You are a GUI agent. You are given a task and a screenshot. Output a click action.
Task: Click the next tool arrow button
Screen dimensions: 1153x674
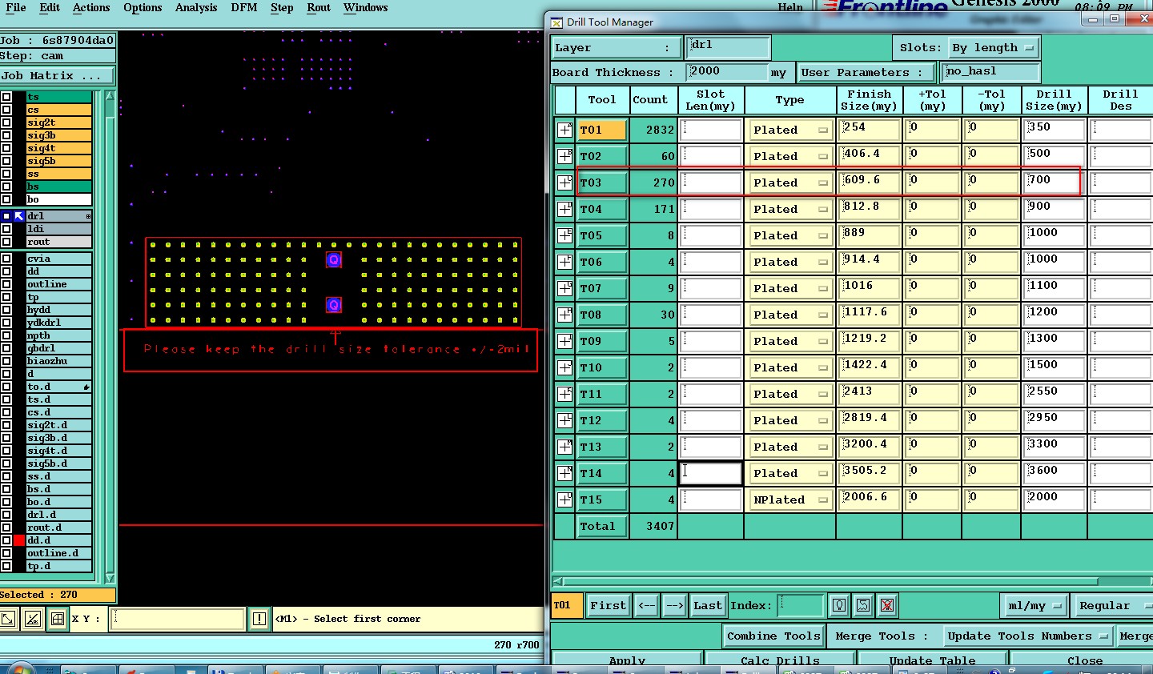click(675, 606)
